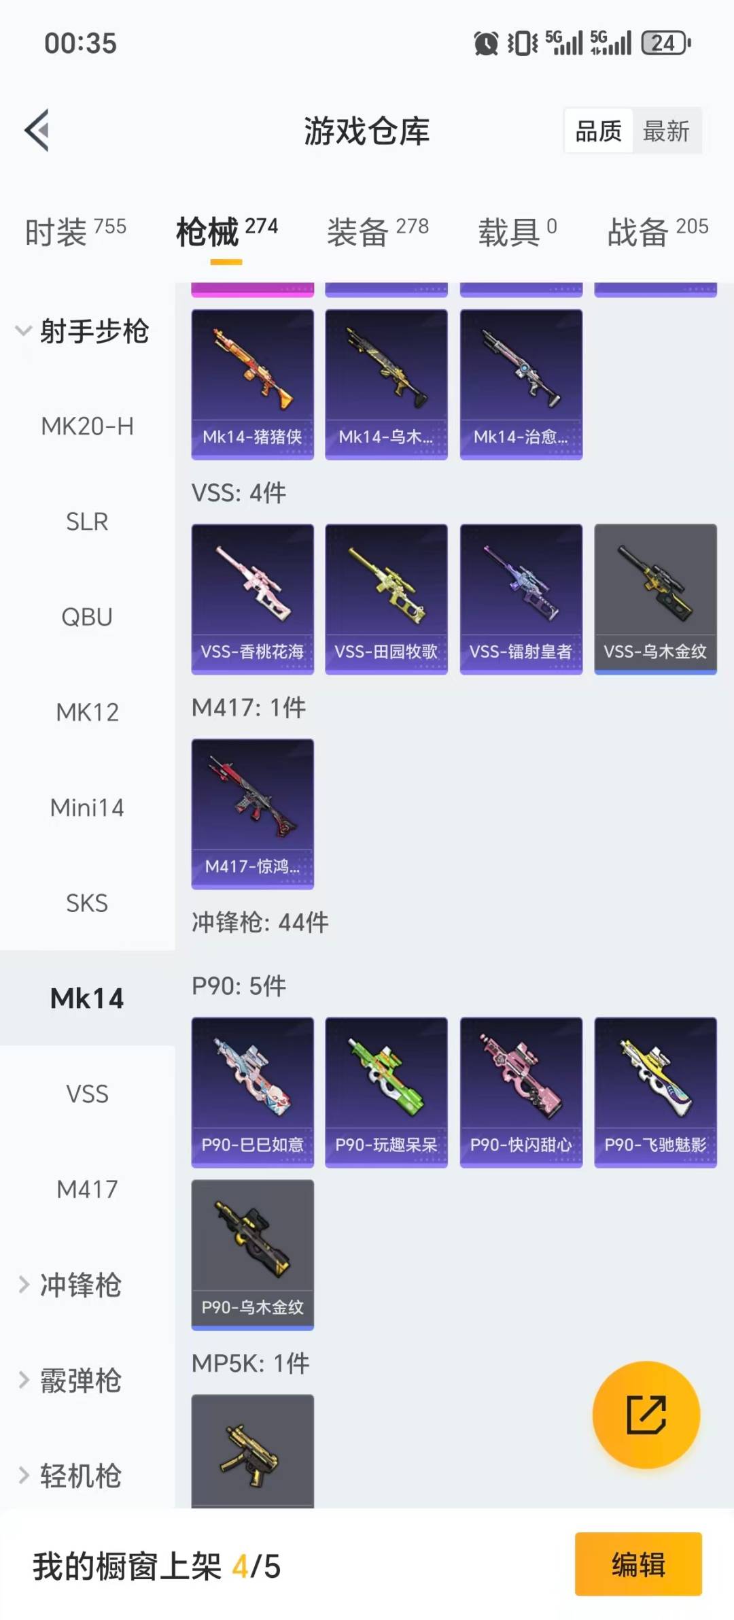This screenshot has height=1620, width=734.
Task: Open the Mk14-猪猪侠 weapon skin
Action: pos(253,384)
